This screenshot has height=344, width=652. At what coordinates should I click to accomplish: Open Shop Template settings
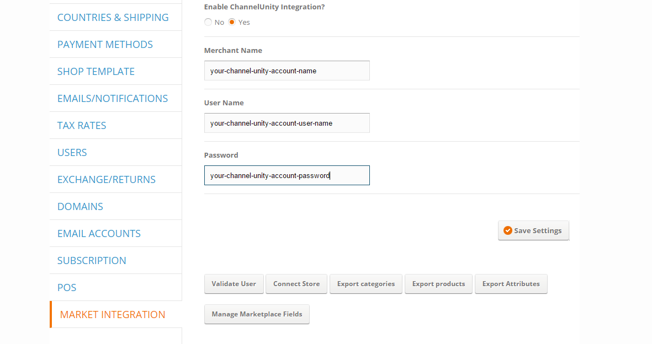point(96,72)
